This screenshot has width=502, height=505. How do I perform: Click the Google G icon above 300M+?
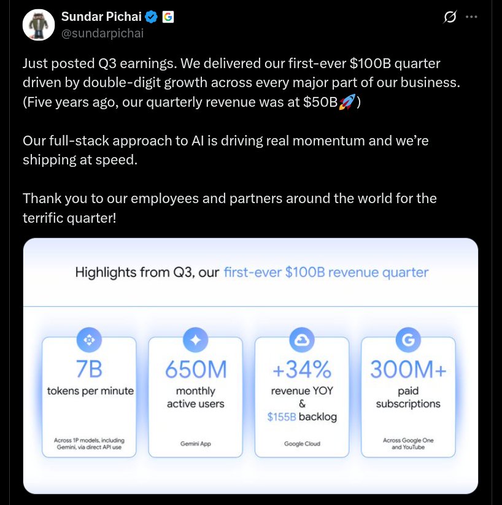(407, 339)
